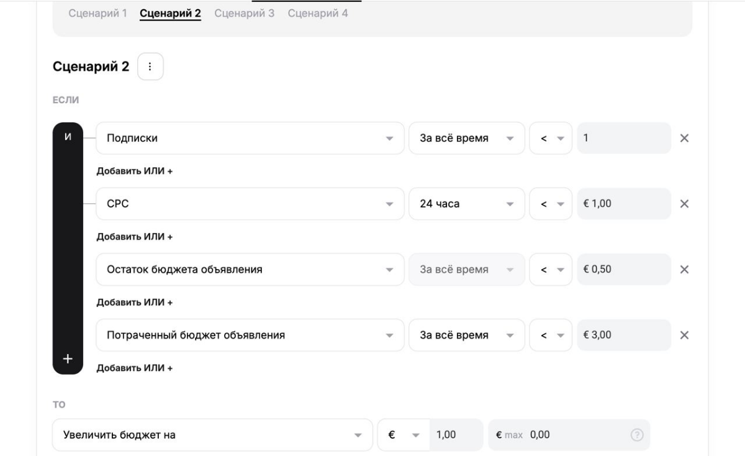The width and height of the screenshot is (745, 456).
Task: Expand the 24 часа period dropdown
Action: 466,204
